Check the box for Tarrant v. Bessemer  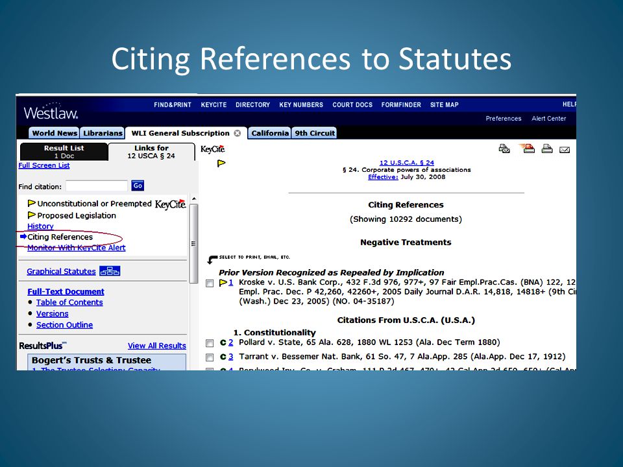(210, 357)
